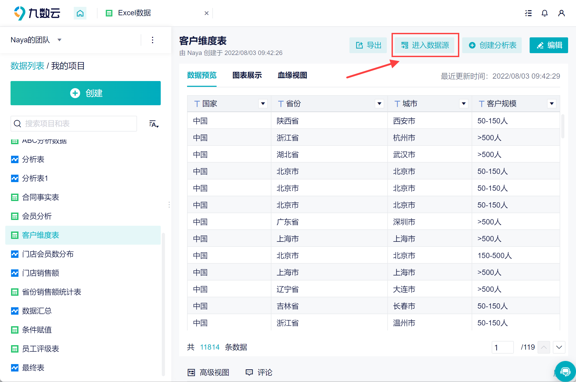Open the customer service chat bubble
576x382 pixels.
coord(565,371)
